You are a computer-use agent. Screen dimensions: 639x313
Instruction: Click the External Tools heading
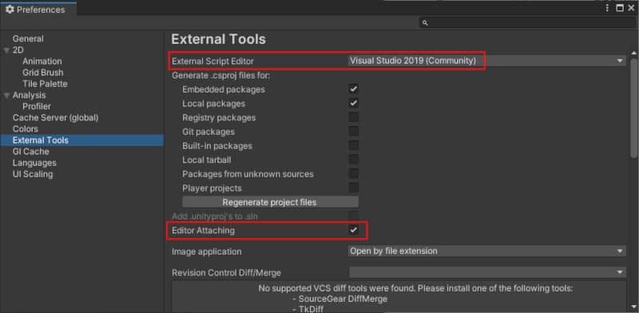pos(218,40)
